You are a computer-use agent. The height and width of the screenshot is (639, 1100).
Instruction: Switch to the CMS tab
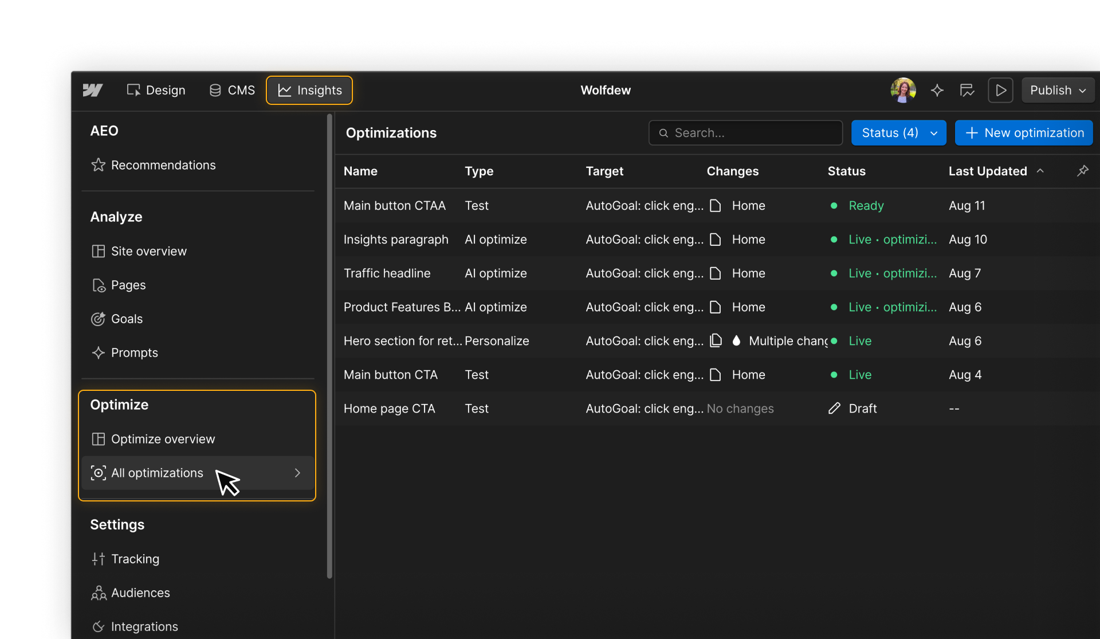coord(232,90)
